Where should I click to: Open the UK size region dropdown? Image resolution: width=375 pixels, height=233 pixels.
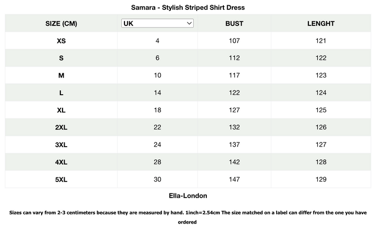click(x=157, y=23)
